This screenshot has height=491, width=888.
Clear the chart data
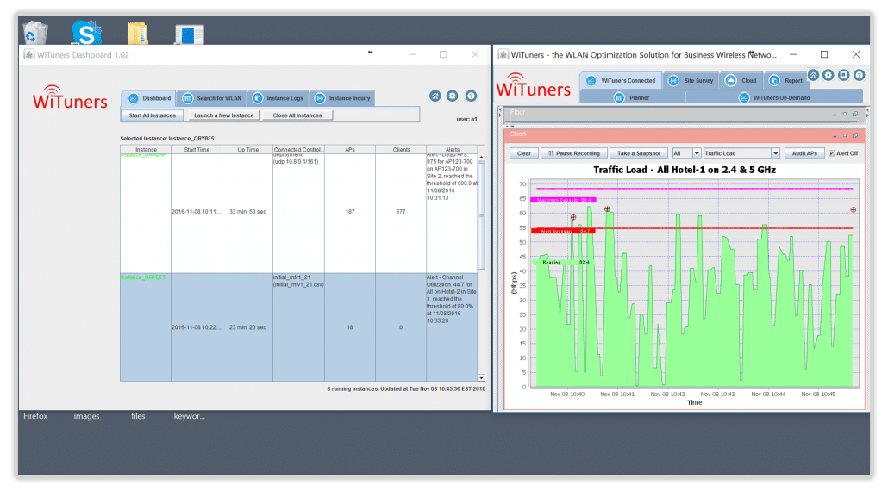coord(524,153)
